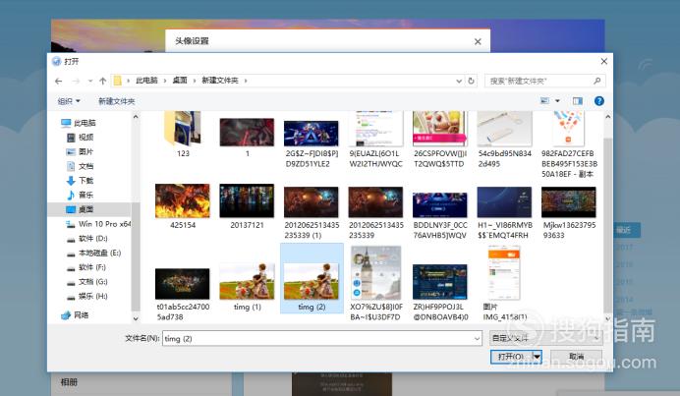Click 新建文件夹 in the address breadcrumb
The height and width of the screenshot is (396, 680).
click(220, 81)
